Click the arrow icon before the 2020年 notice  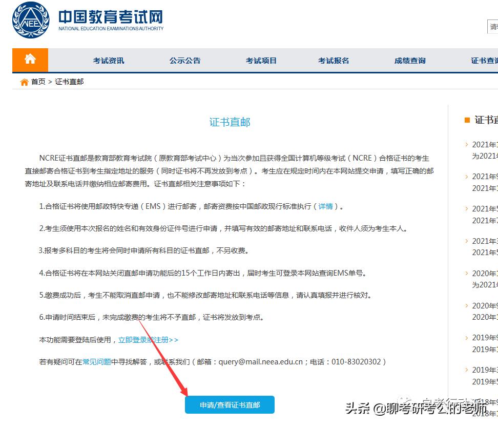(x=465, y=274)
